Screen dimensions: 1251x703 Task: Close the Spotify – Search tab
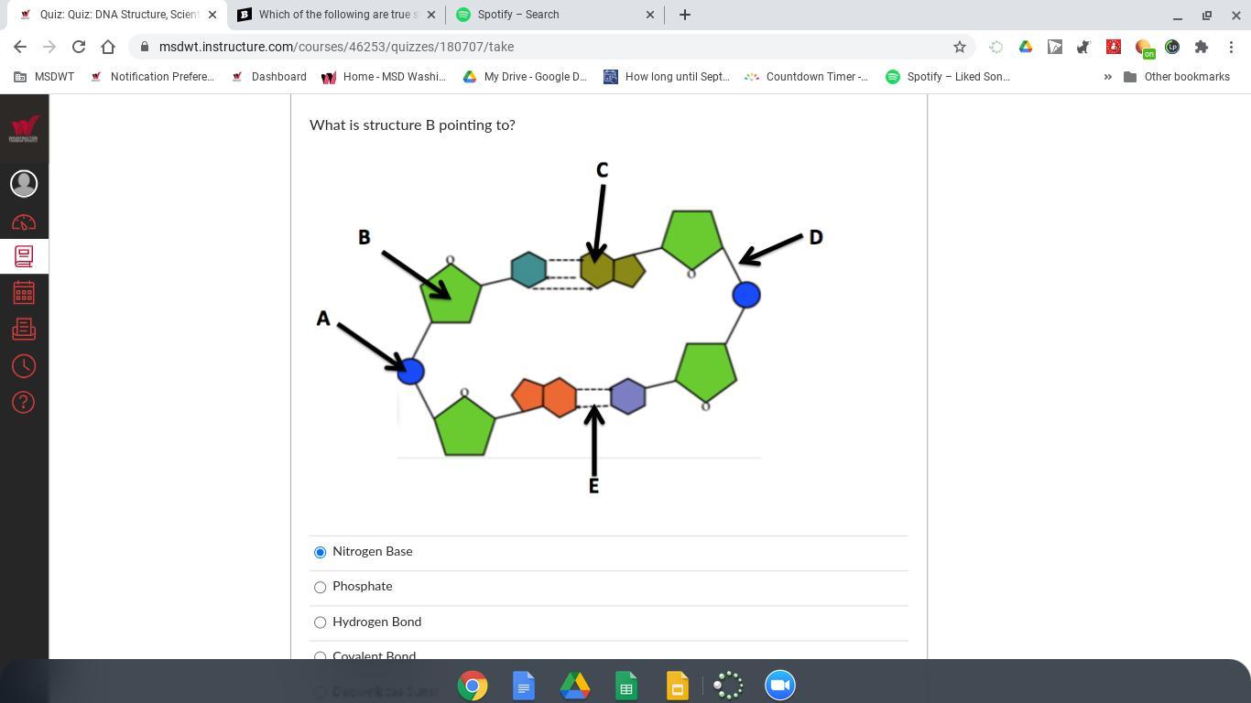(650, 15)
